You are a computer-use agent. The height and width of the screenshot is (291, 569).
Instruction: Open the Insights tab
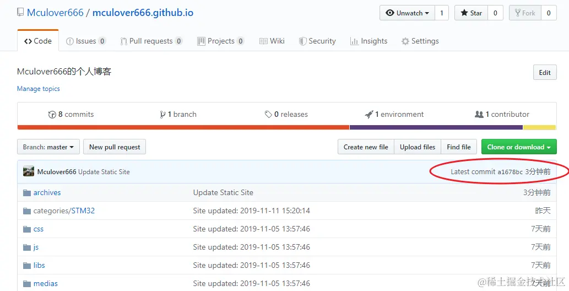369,41
